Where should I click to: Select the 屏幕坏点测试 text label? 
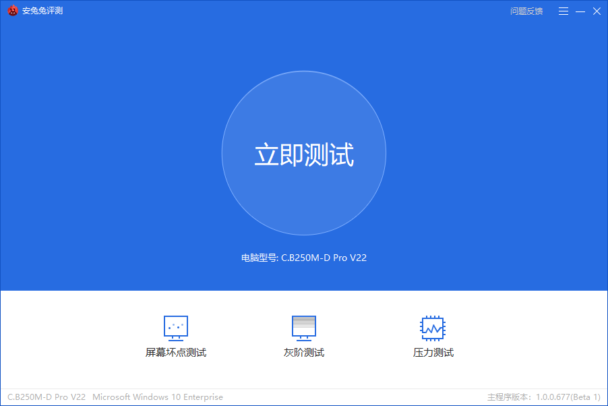(x=176, y=353)
